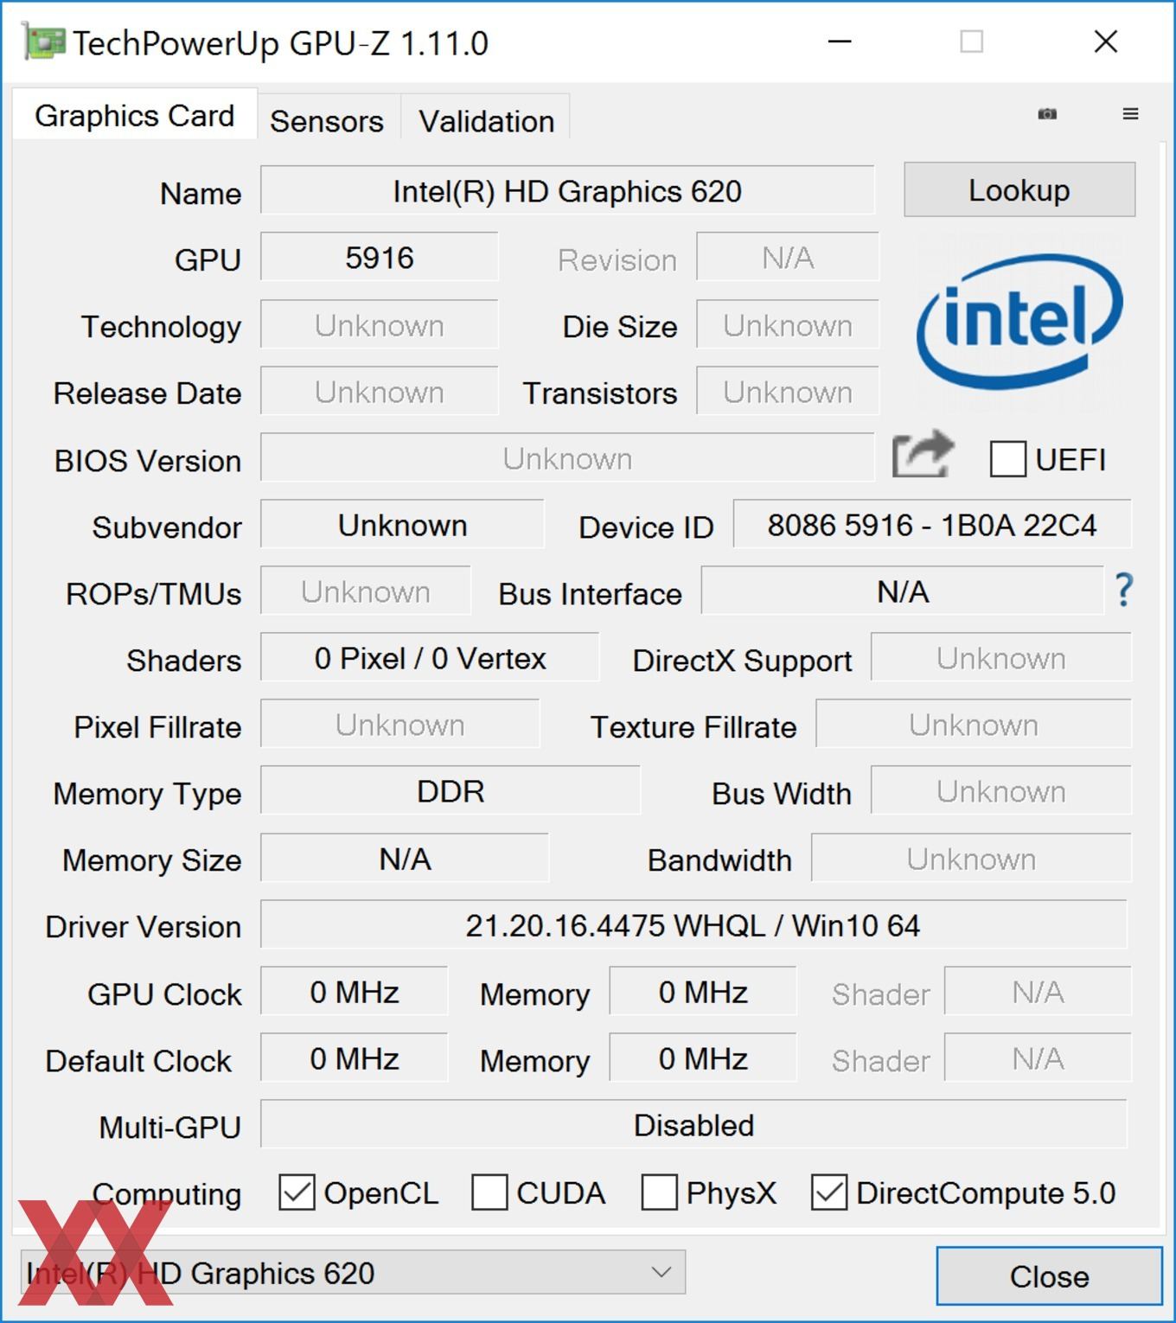The image size is (1176, 1323).
Task: Click the Bandwidth Unknown field
Action: pos(971,859)
